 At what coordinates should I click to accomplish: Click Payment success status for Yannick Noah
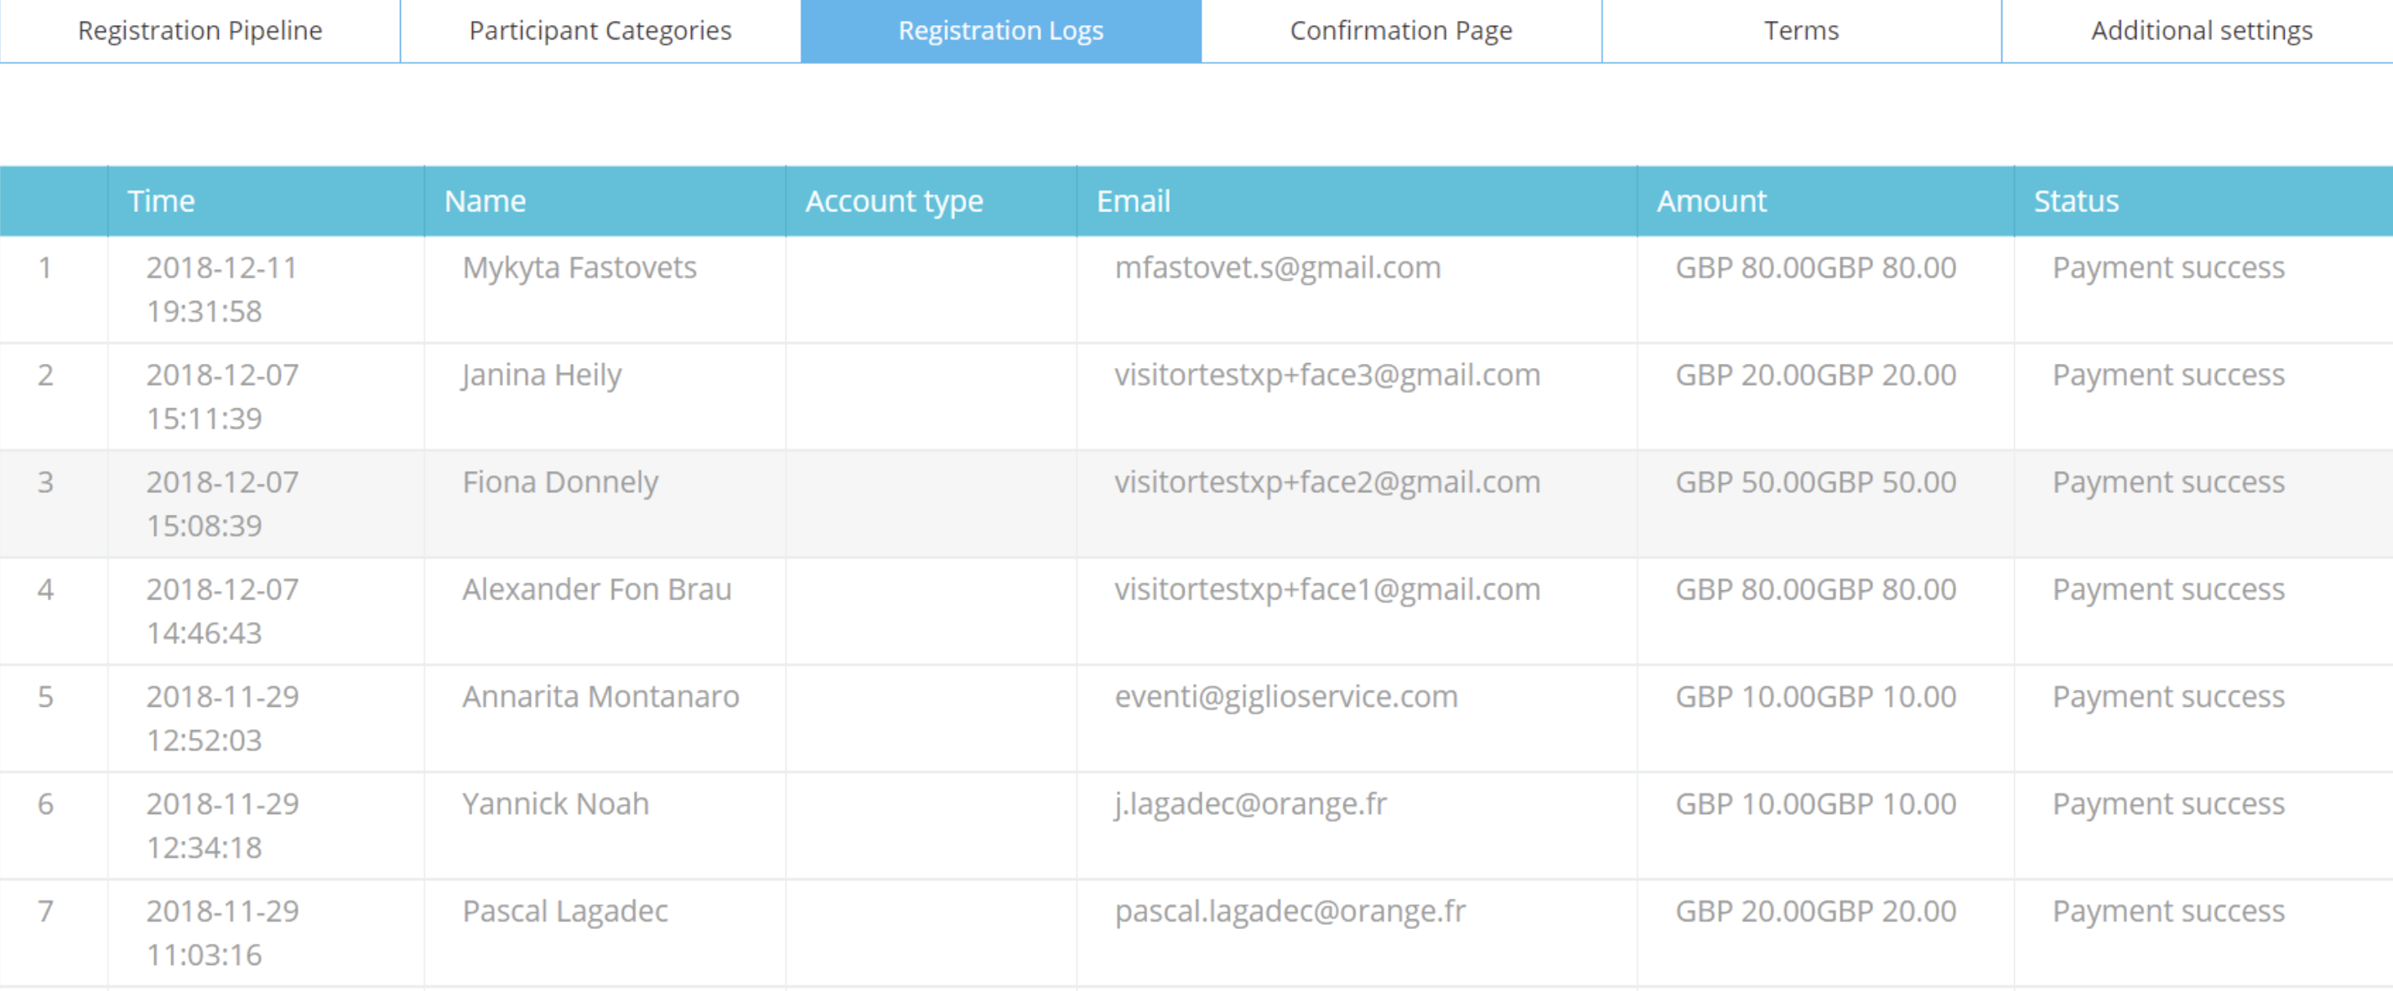tap(2168, 804)
